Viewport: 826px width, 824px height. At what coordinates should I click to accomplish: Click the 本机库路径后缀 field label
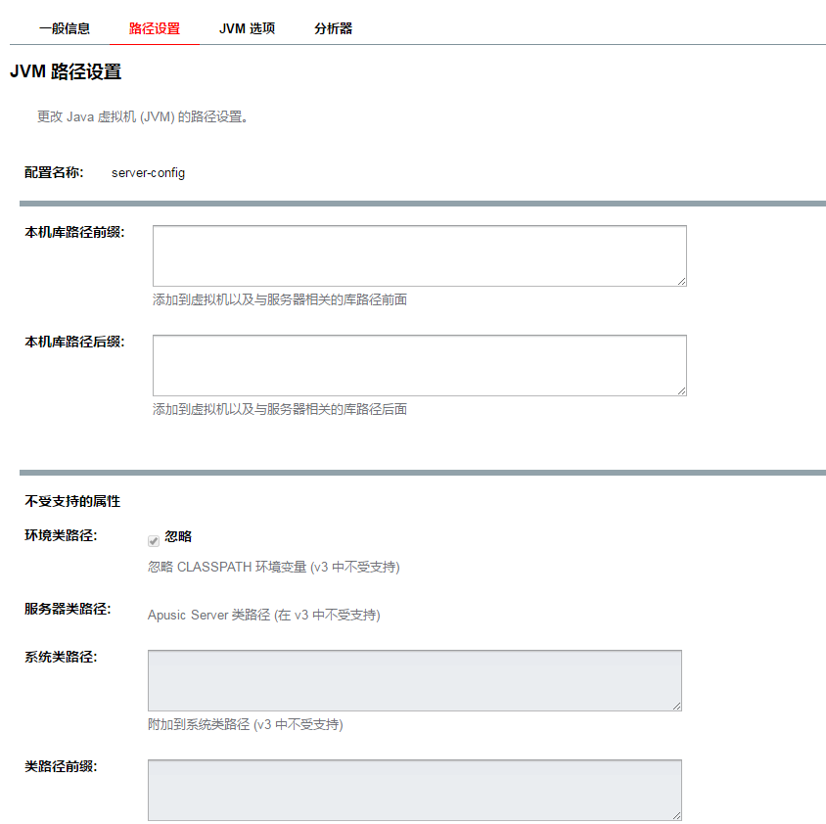coord(74,342)
